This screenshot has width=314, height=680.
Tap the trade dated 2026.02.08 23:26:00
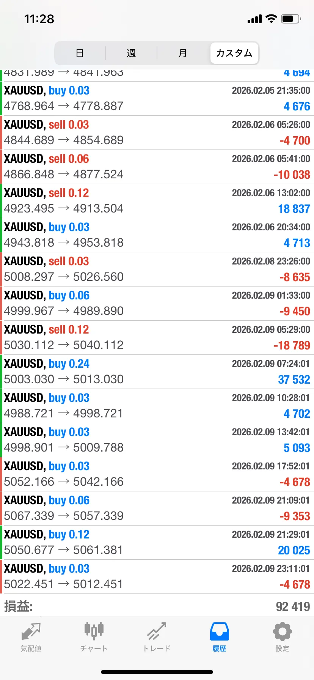click(157, 269)
